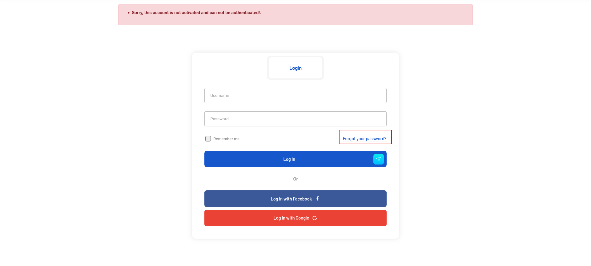Click the "Or" divider text
This screenshot has height=266, width=591.
point(295,179)
